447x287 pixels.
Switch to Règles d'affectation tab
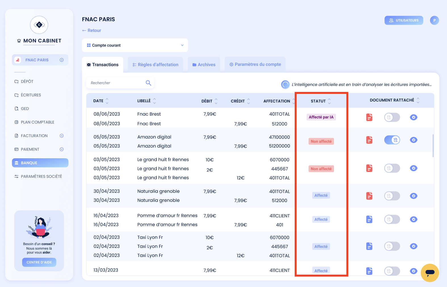coord(155,65)
